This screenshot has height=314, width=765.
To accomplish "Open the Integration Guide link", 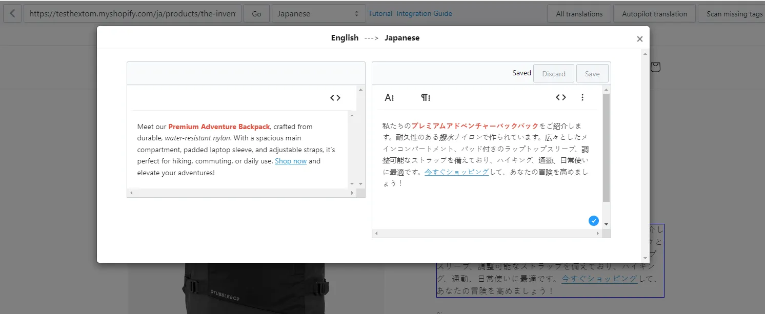I will tap(424, 14).
